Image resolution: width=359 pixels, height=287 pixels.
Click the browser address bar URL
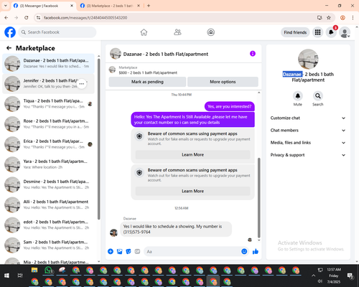[x=85, y=18]
